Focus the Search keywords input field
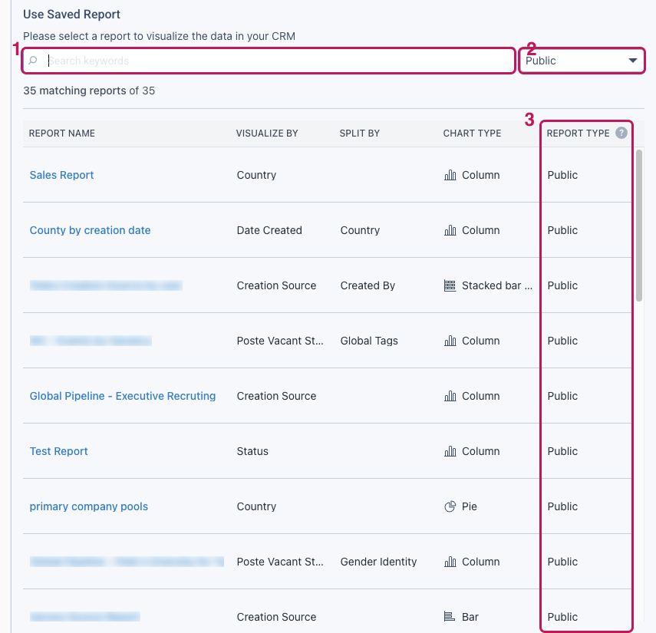 tap(269, 61)
